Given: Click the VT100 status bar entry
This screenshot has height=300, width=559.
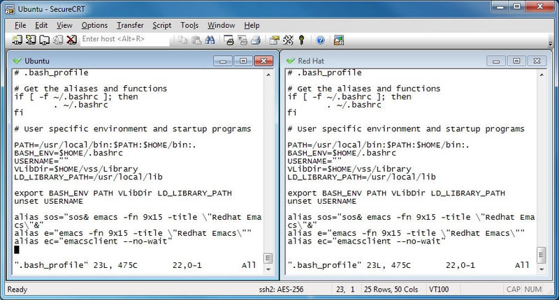Looking at the screenshot, I should (439, 290).
